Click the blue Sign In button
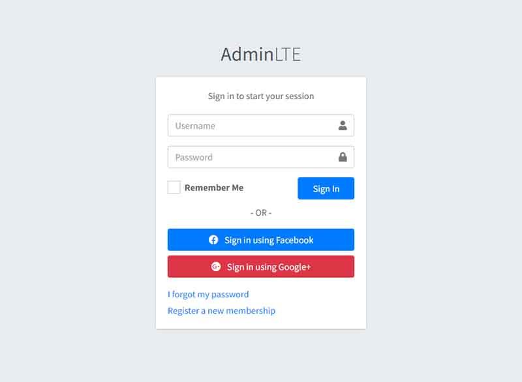This screenshot has width=522, height=382. pos(326,188)
